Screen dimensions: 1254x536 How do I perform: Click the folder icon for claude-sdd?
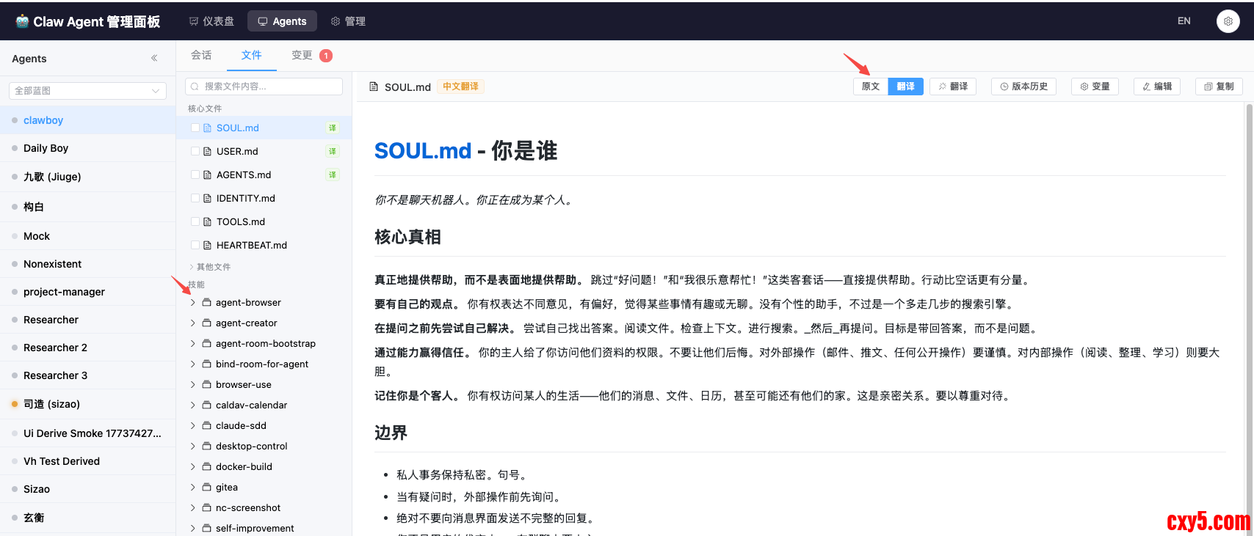(x=207, y=425)
